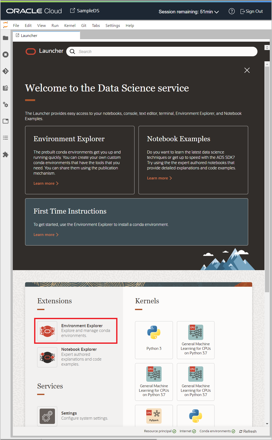Open the Git sidebar panel icon
Viewport: 272px width, 440px height.
pos(6,71)
